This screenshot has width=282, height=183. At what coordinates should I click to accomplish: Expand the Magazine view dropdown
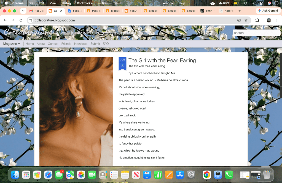coord(12,44)
